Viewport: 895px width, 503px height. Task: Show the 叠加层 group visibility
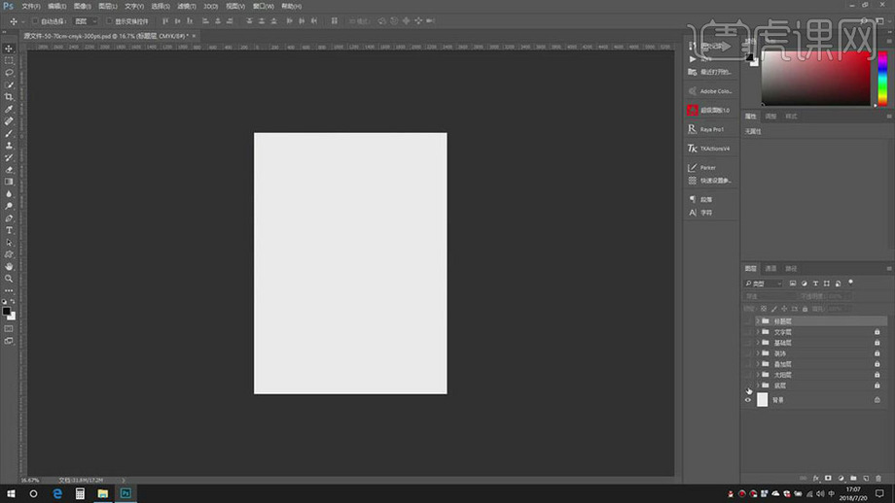click(748, 364)
